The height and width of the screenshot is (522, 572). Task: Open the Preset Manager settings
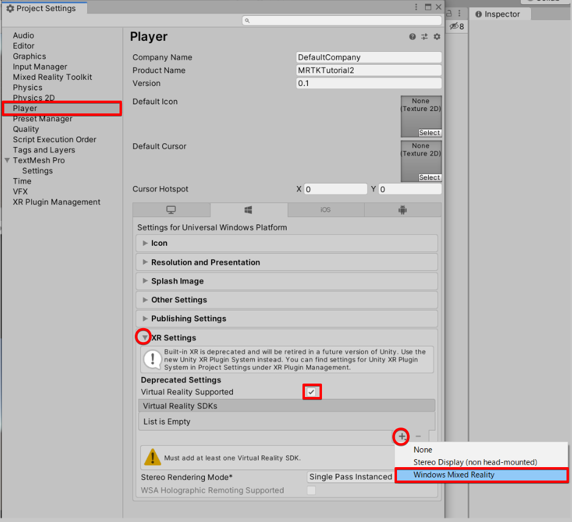[x=43, y=119]
